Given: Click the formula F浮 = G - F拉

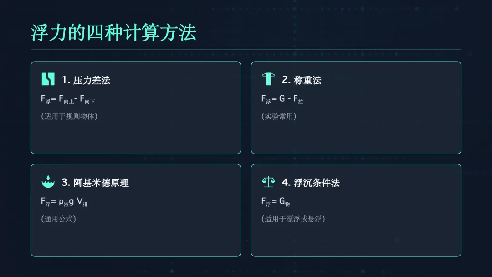Looking at the screenshot, I should point(282,99).
